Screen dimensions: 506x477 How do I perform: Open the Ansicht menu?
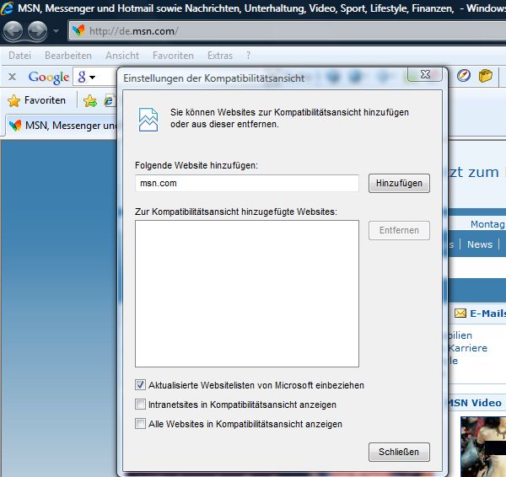(122, 56)
